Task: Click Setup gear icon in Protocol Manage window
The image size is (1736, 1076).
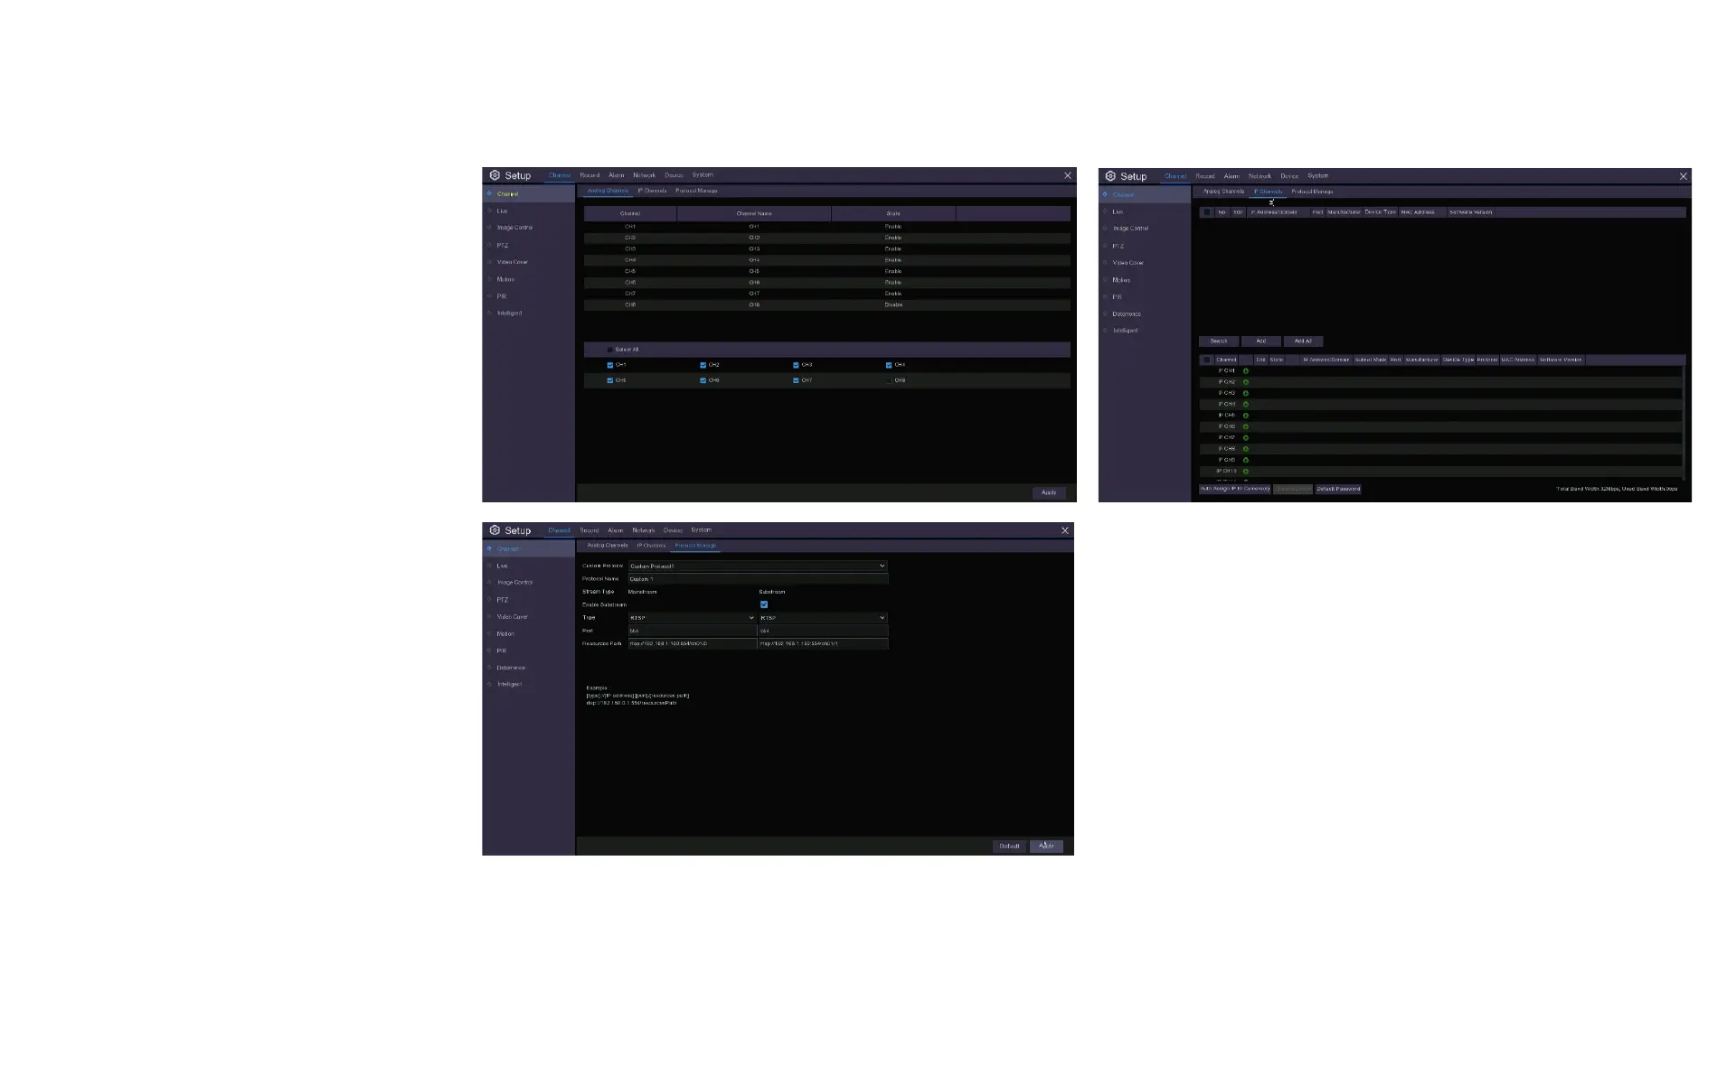Action: [x=495, y=530]
